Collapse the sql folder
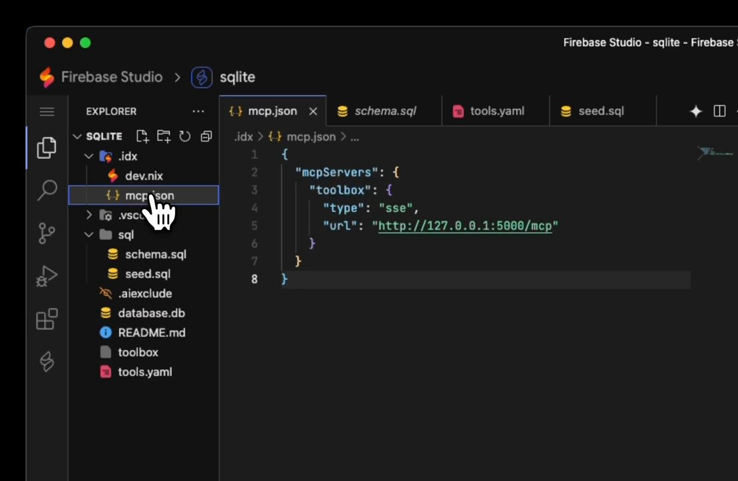This screenshot has height=481, width=738. click(89, 234)
